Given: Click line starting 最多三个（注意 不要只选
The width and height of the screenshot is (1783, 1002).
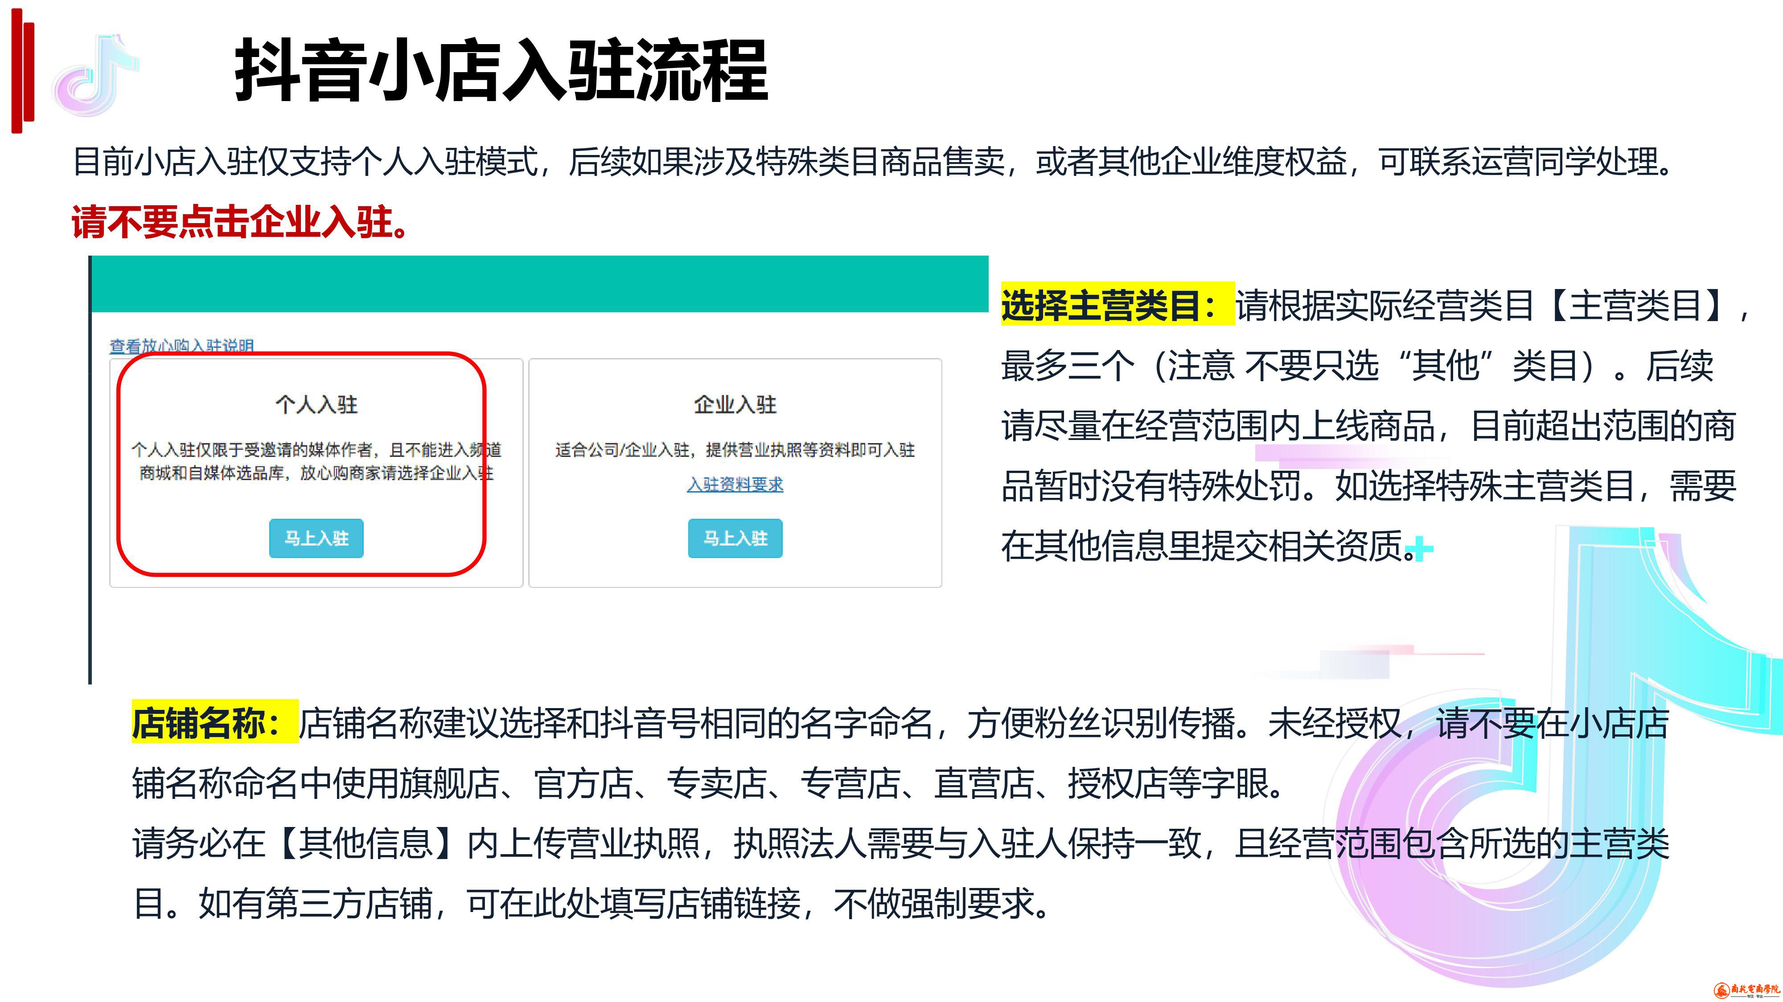Looking at the screenshot, I should (1356, 366).
